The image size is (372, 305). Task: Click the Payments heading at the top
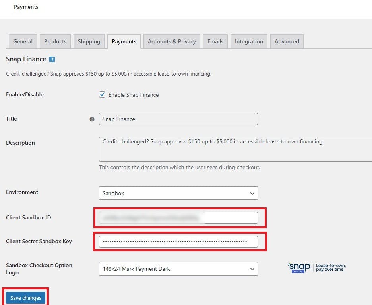pos(26,7)
